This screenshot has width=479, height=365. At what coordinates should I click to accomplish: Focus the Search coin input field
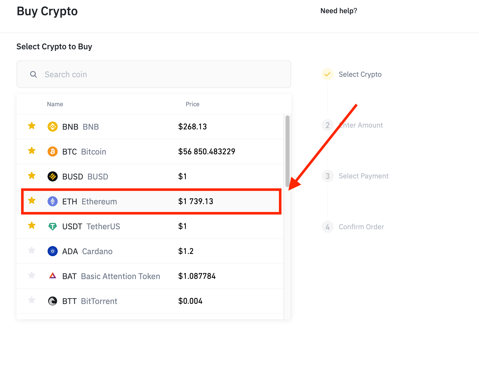(x=154, y=74)
